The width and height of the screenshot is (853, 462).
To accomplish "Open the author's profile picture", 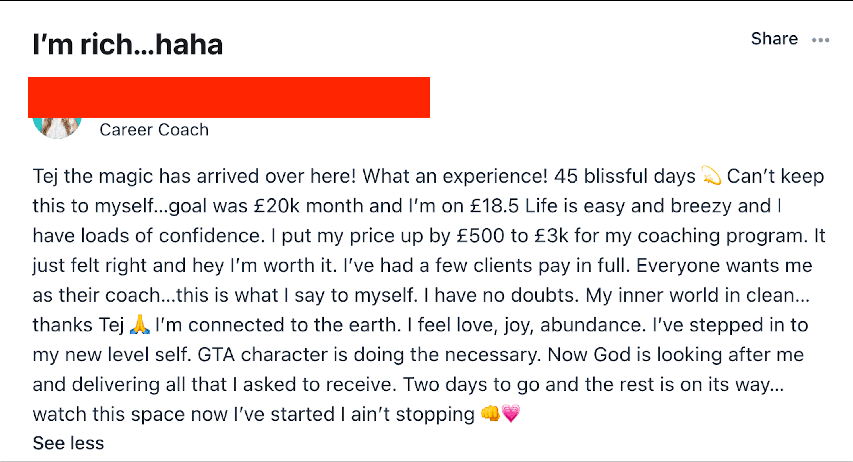I will point(57,127).
